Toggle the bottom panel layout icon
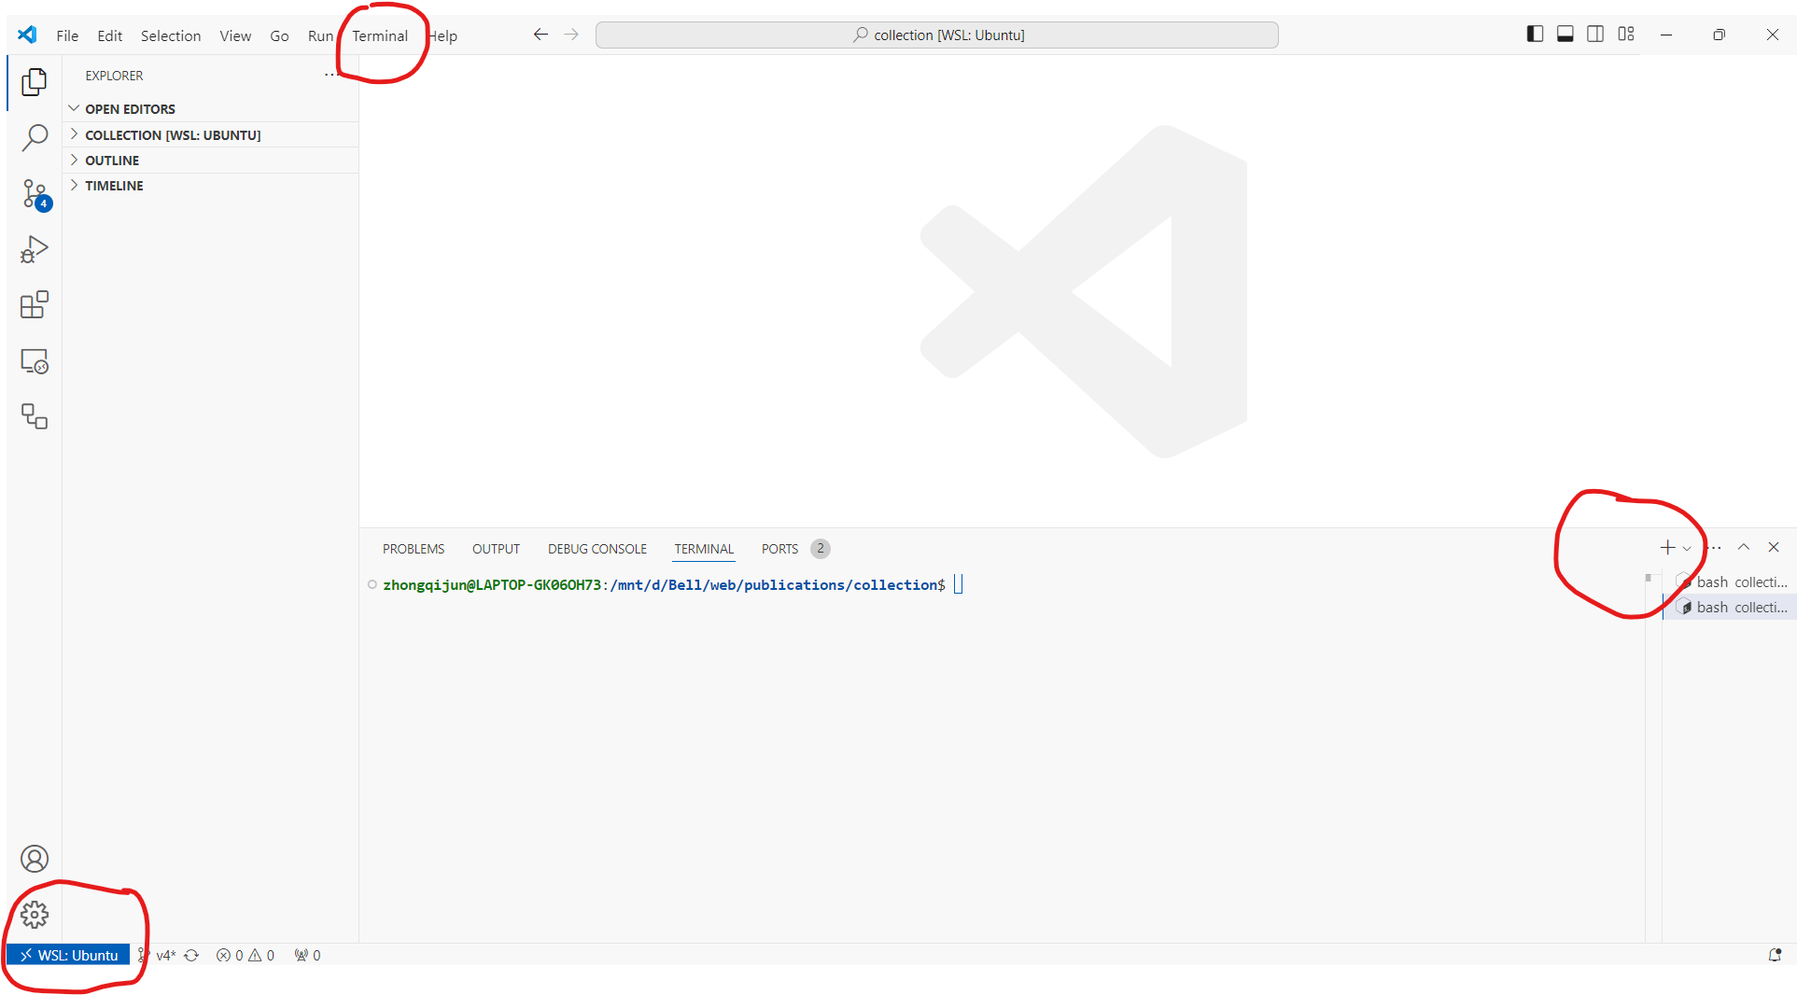Image resolution: width=1797 pixels, height=995 pixels. (1565, 35)
